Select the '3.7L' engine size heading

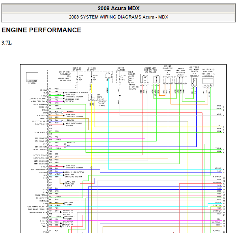pos(7,43)
